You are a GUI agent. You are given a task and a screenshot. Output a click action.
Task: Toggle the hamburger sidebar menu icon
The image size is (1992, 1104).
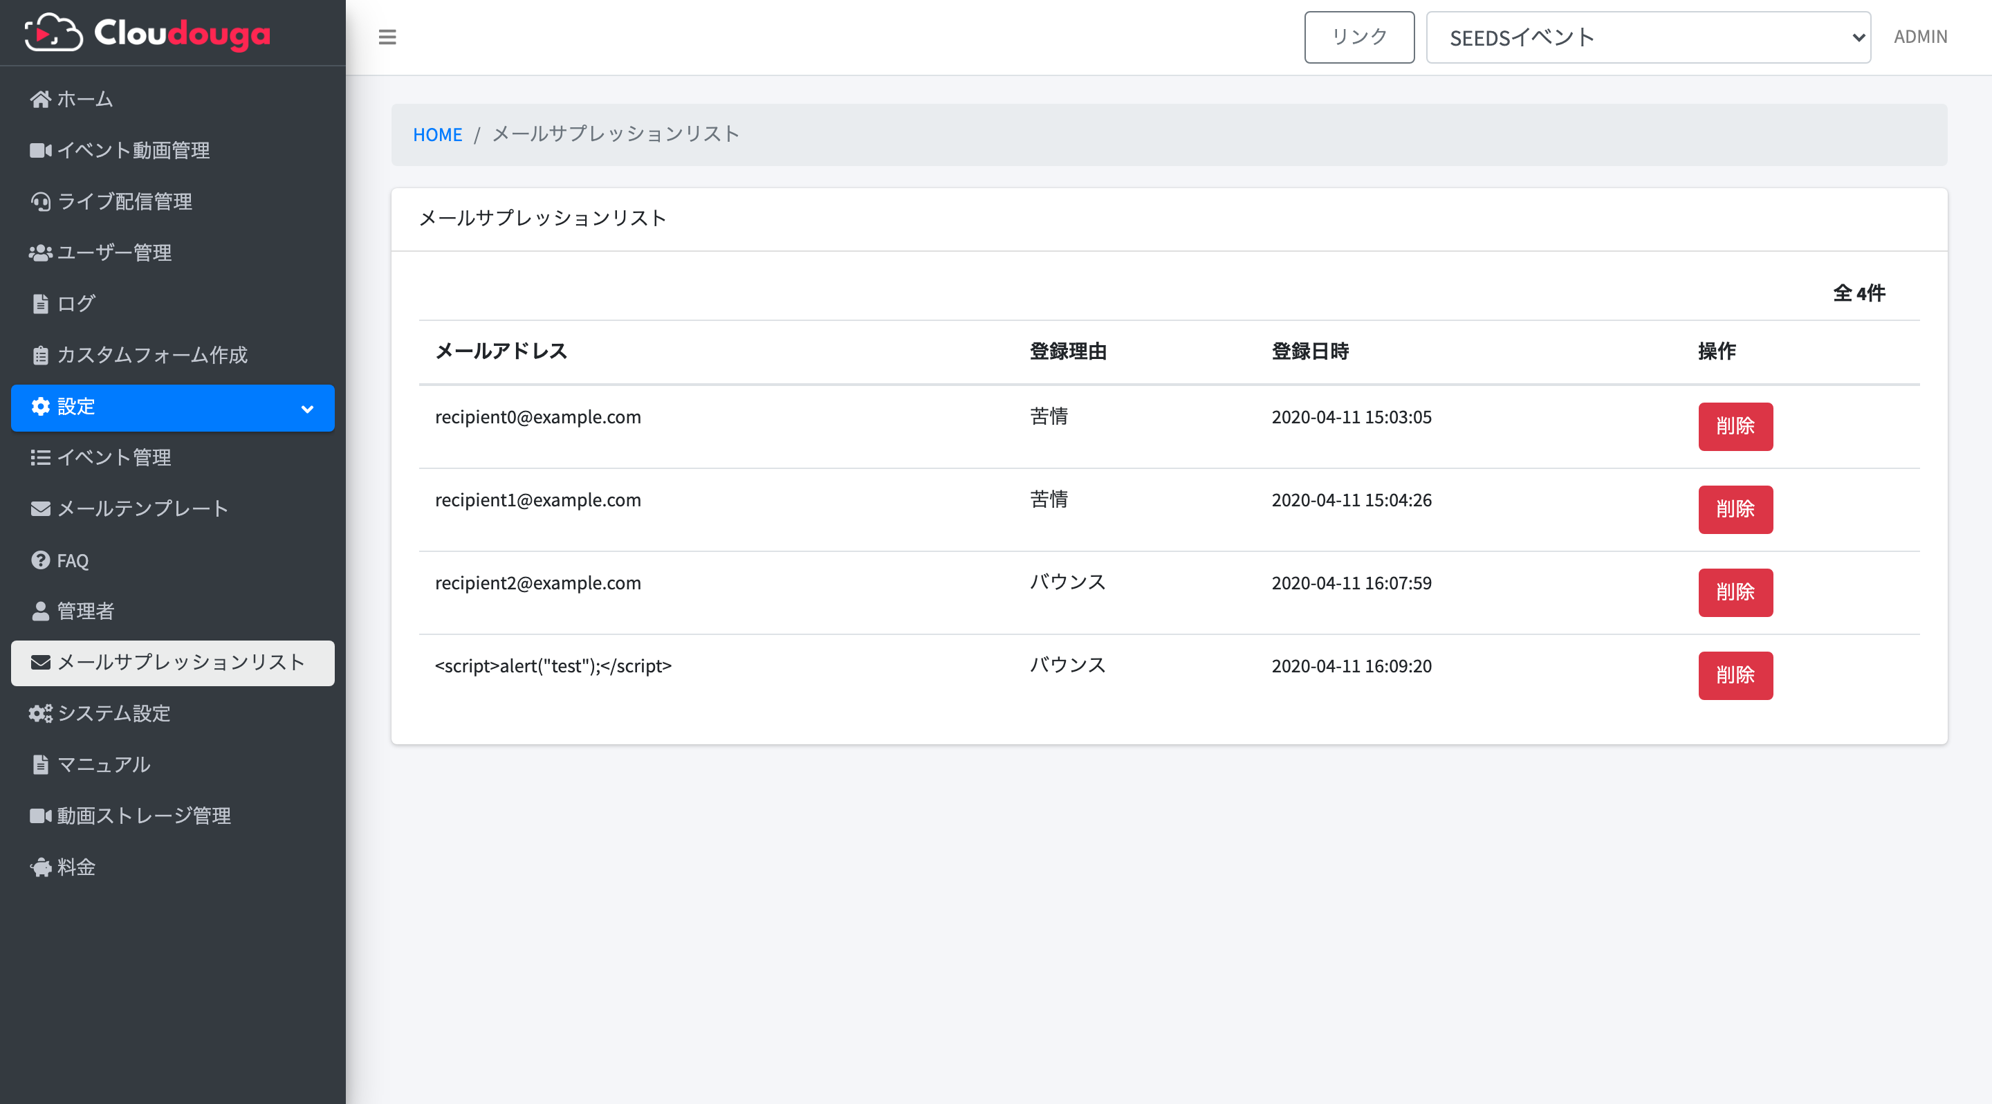pyautogui.click(x=387, y=37)
